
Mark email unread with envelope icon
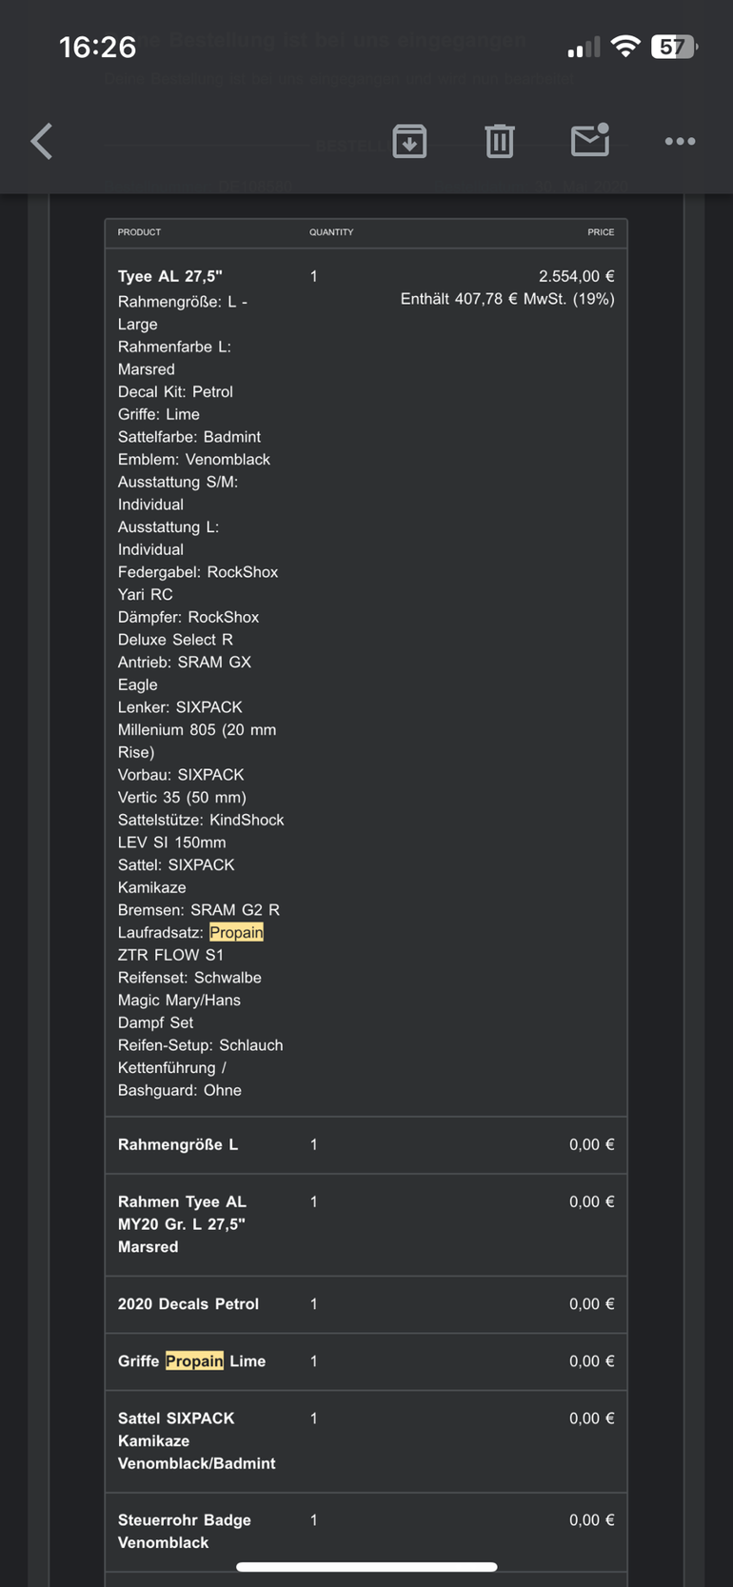point(590,140)
